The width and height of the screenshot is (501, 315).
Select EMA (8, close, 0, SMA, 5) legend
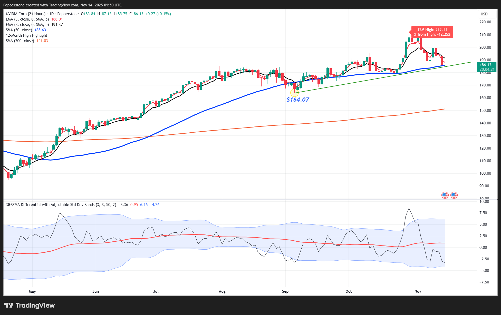(x=27, y=25)
